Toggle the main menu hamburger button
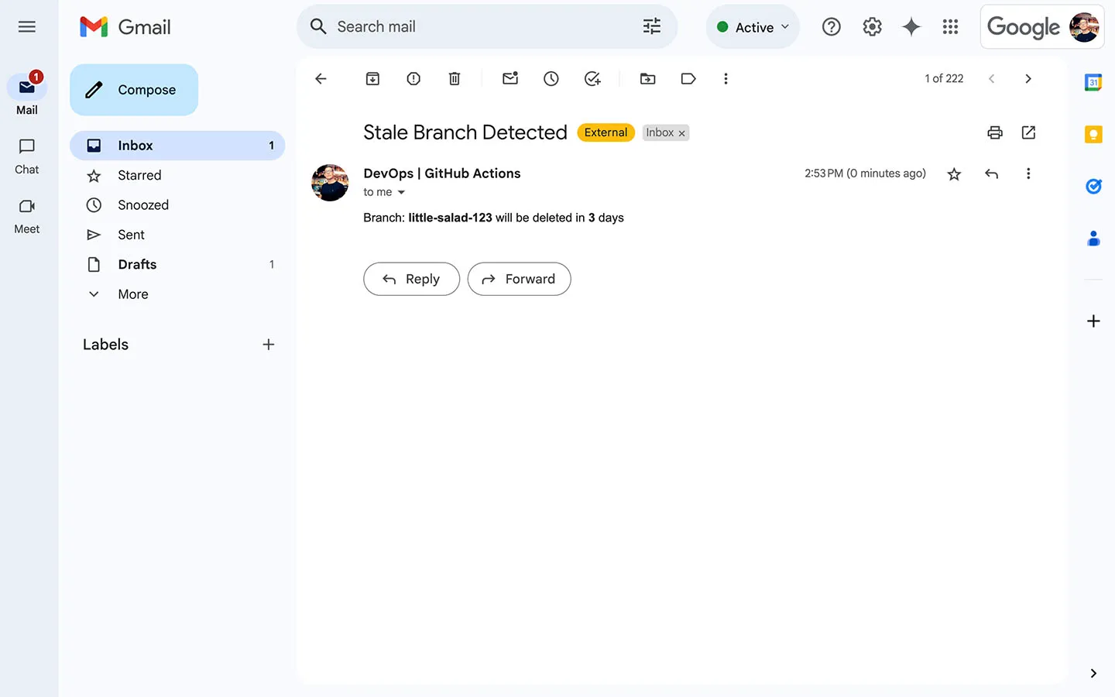This screenshot has height=697, width=1115. [27, 27]
